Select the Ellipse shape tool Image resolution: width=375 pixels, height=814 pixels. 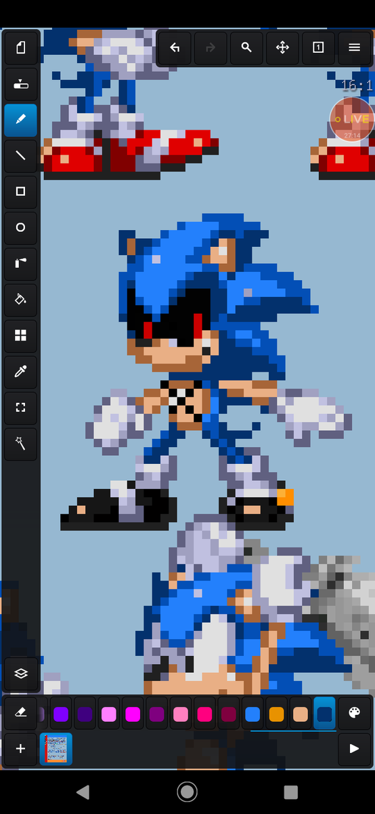coord(20,227)
